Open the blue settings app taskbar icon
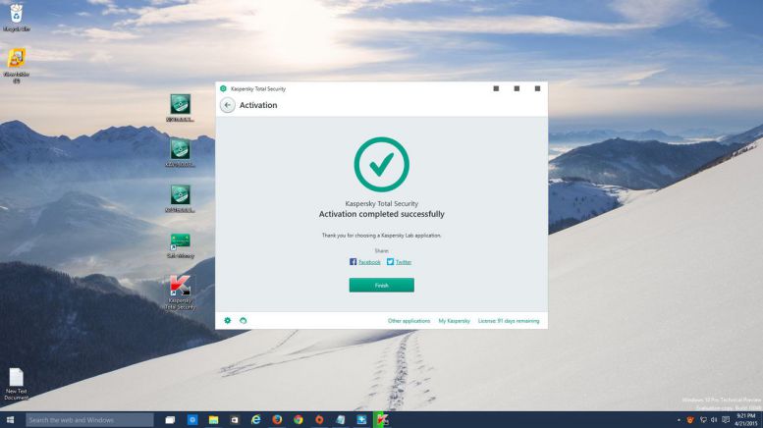The height and width of the screenshot is (428, 763). pos(192,420)
